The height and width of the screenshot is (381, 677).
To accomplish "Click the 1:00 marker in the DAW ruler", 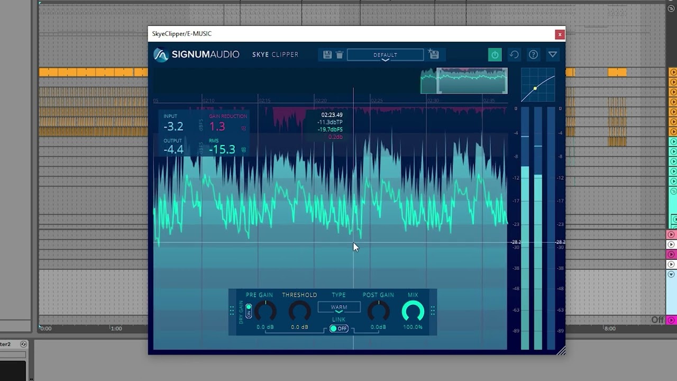I will pos(116,329).
